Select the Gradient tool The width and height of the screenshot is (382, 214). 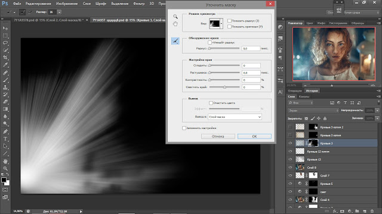(x=5, y=109)
